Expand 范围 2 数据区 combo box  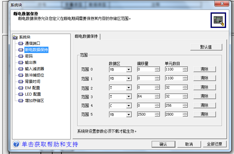point(129,87)
